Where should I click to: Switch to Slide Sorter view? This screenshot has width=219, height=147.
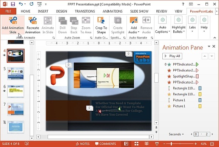(x=136, y=144)
